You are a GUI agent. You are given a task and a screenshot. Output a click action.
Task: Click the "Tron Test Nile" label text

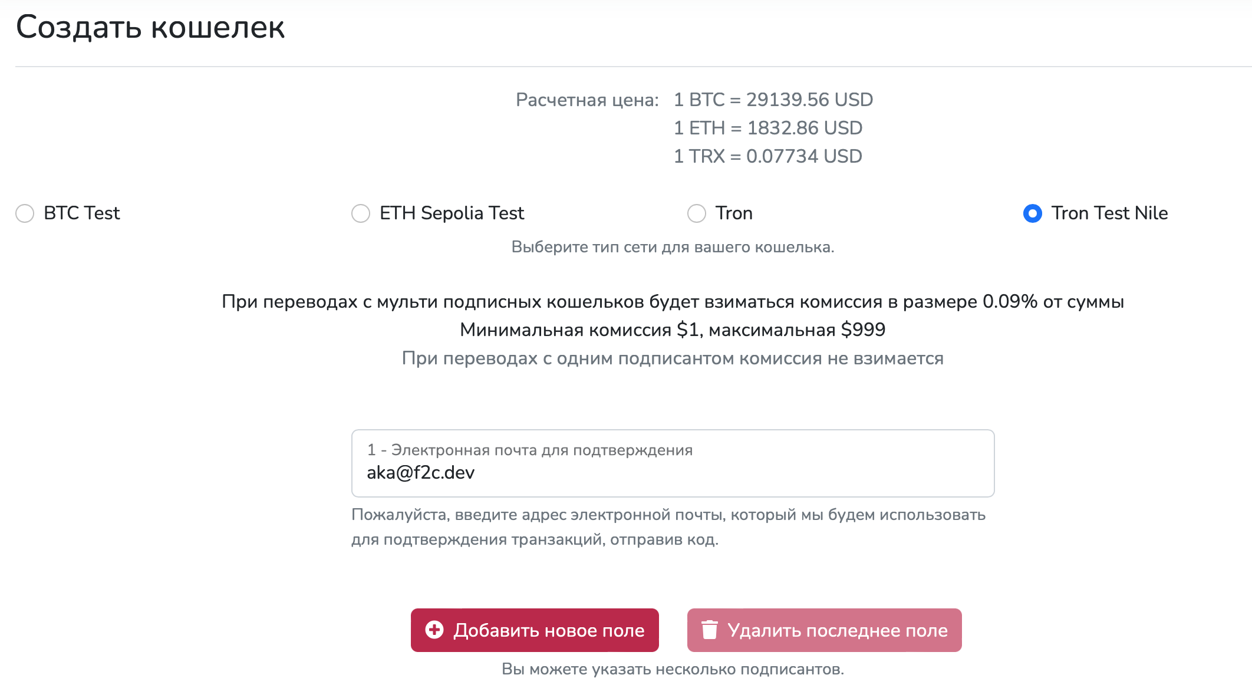1109,213
